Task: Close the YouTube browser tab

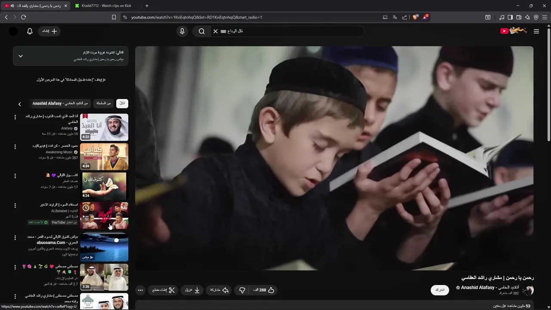Action: coord(66,6)
